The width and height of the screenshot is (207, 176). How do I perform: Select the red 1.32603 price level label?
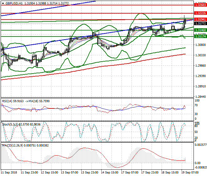[200, 5]
